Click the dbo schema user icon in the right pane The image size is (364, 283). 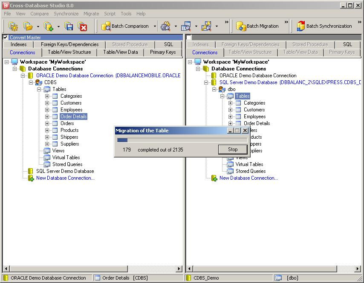click(x=222, y=89)
